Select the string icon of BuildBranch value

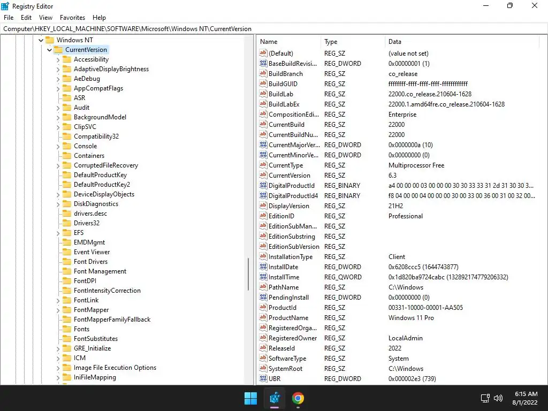(263, 74)
